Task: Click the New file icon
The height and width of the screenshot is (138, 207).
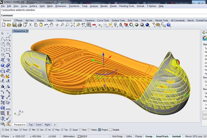Action: (x=4, y=25)
